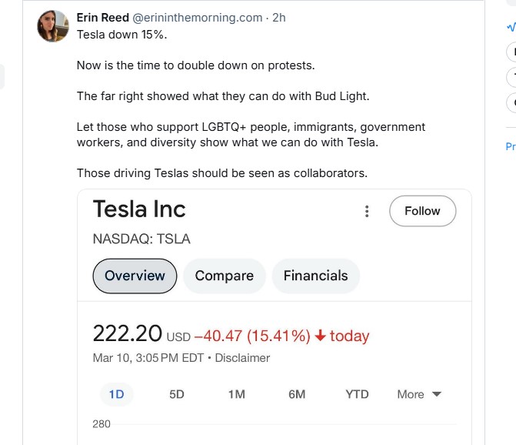Viewport: 516px width, 445px height.
Task: Select the 1D chart range
Action: click(x=116, y=394)
